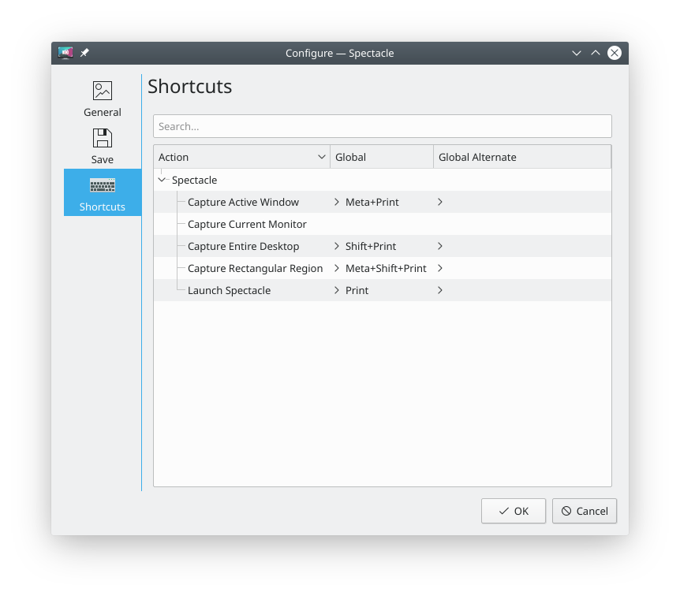The width and height of the screenshot is (680, 596).
Task: Expand Meta+Shift+Print global shortcut editor
Action: coord(337,268)
